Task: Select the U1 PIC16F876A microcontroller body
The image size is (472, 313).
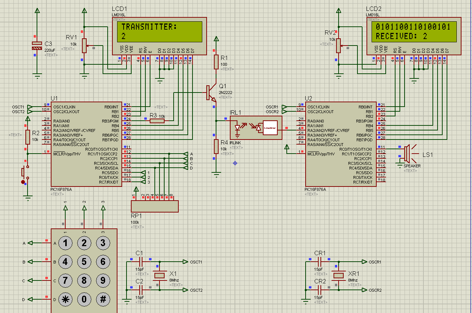Action: [86, 144]
